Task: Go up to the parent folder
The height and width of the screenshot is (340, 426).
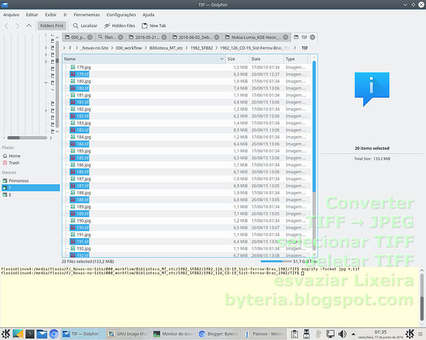Action: pos(29,25)
